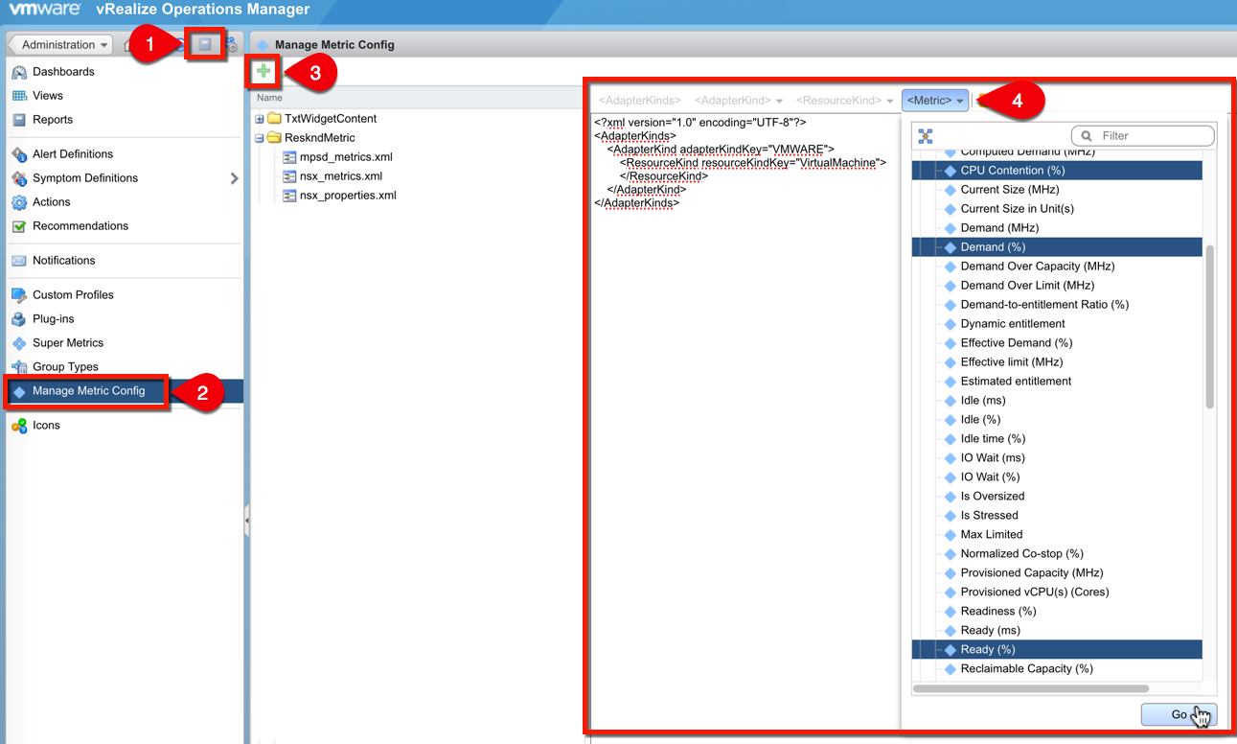Click the Go button

tap(1178, 714)
